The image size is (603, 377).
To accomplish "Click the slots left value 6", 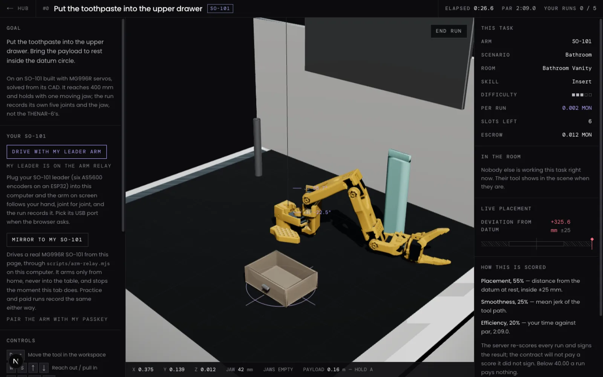I will click(x=590, y=121).
